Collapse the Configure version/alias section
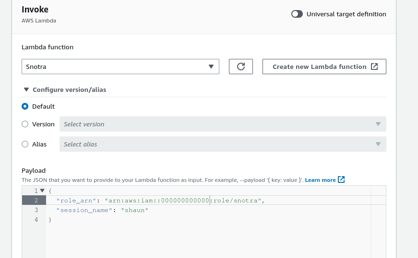The width and height of the screenshot is (418, 258). (64, 90)
